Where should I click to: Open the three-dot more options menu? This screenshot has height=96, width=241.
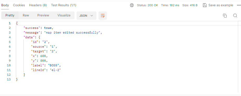[239, 5]
